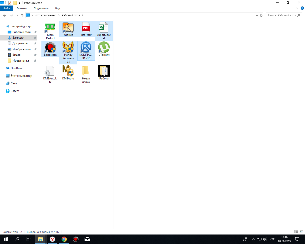The image size is (305, 244).
Task: Open Quick Access toolbar customize dropdown
Action: point(19,3)
